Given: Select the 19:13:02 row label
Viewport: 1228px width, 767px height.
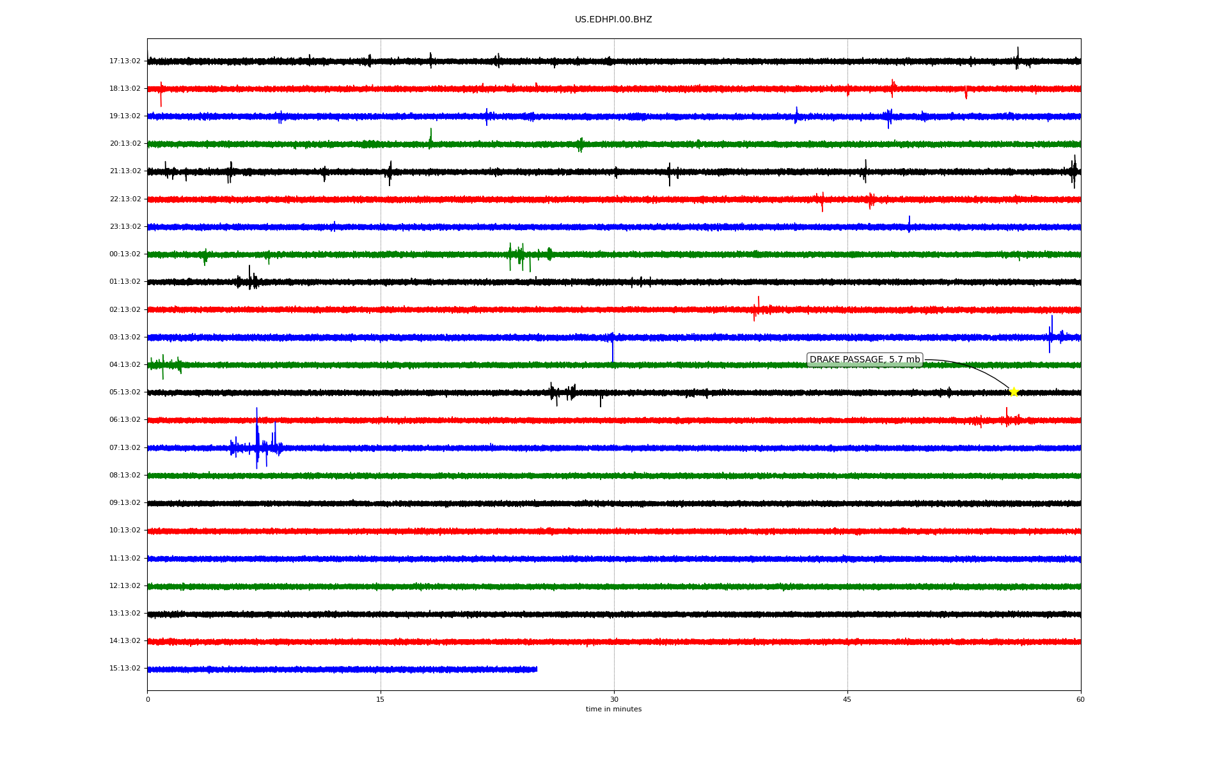Looking at the screenshot, I should [125, 116].
